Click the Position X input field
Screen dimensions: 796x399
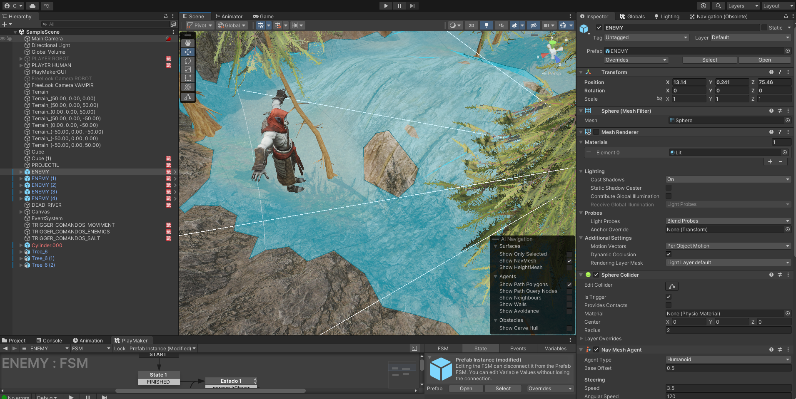(x=689, y=82)
